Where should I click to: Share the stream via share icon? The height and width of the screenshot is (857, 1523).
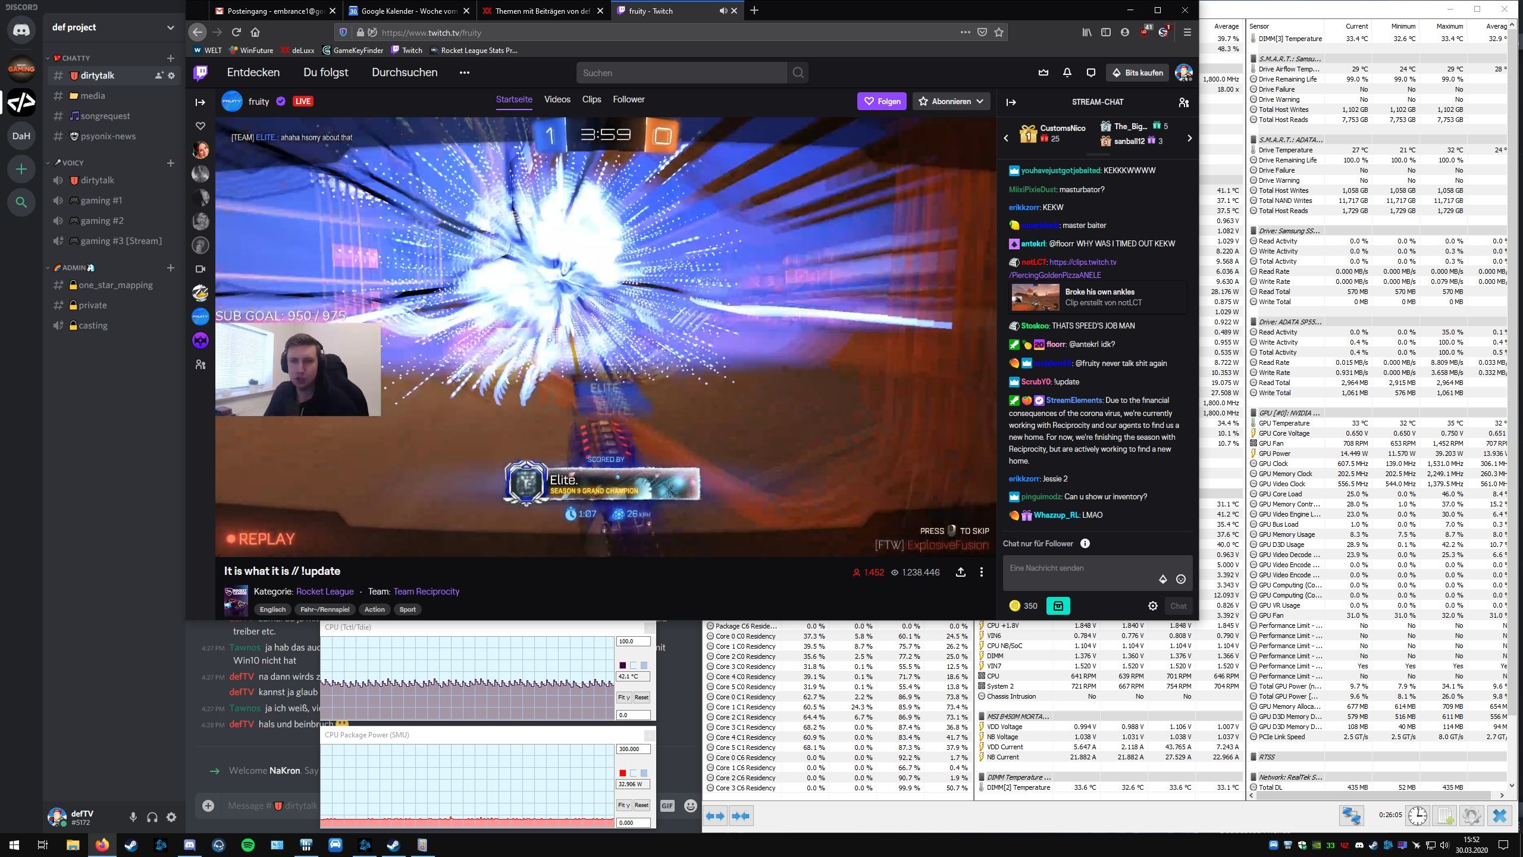click(x=960, y=572)
